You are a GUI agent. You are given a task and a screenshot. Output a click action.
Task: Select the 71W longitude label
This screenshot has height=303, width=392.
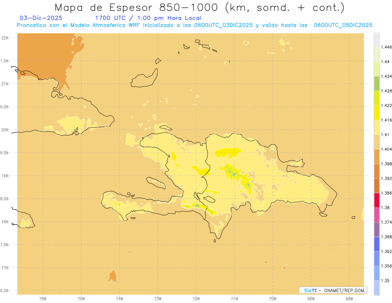click(234, 298)
